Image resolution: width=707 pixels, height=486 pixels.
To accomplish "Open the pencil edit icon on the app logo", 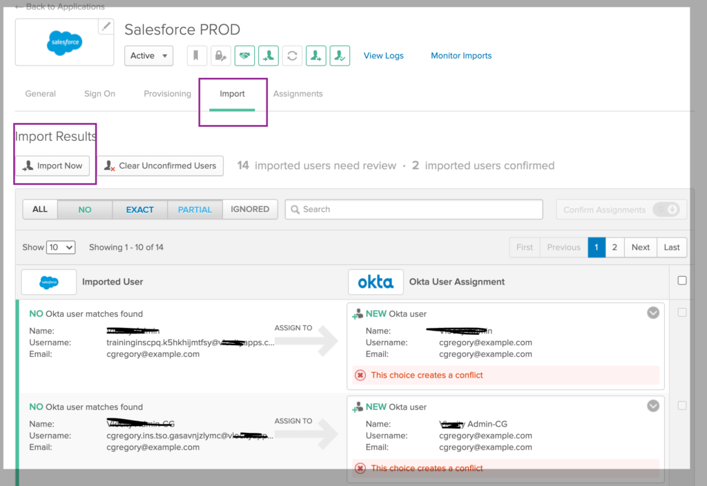I will pos(106,26).
